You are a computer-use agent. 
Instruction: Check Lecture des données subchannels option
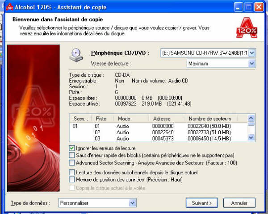72,173
